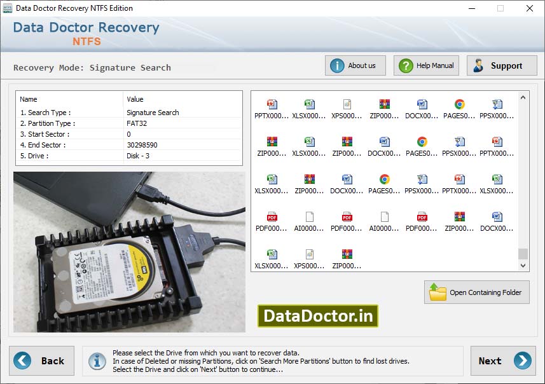Click the 'FAT32' value cell
The height and width of the screenshot is (384, 545).
(x=137, y=123)
